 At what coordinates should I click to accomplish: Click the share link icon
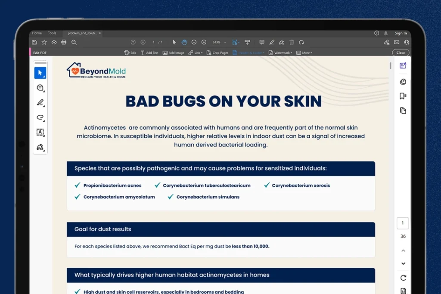(387, 42)
